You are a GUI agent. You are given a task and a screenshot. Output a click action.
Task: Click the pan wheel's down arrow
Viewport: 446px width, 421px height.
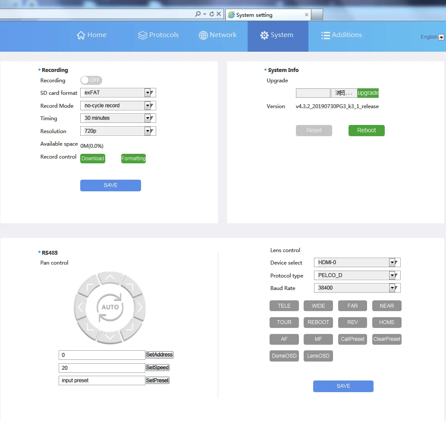point(110,337)
